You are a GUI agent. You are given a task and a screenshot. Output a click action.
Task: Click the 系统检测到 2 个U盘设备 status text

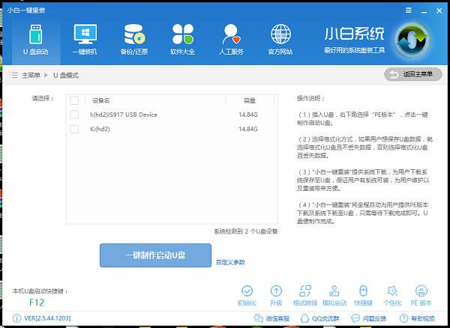[246, 231]
